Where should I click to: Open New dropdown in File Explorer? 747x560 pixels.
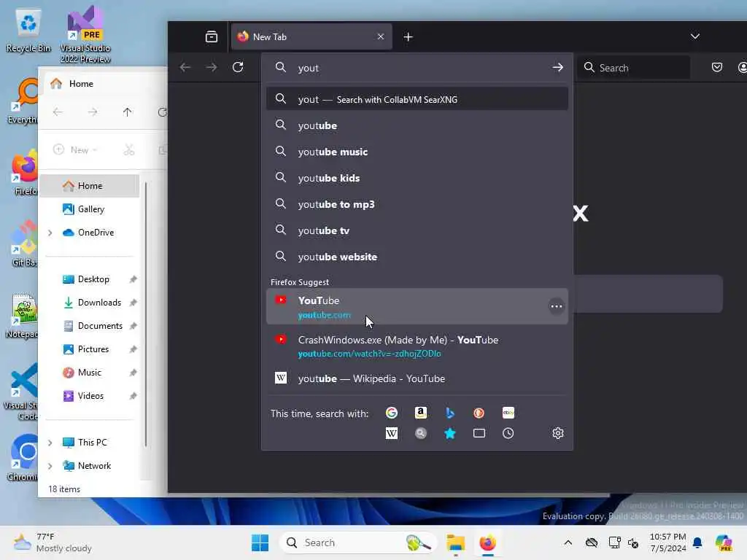pos(75,149)
